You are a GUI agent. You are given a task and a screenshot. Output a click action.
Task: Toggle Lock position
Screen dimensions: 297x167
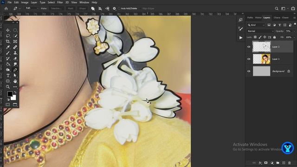click(265, 37)
